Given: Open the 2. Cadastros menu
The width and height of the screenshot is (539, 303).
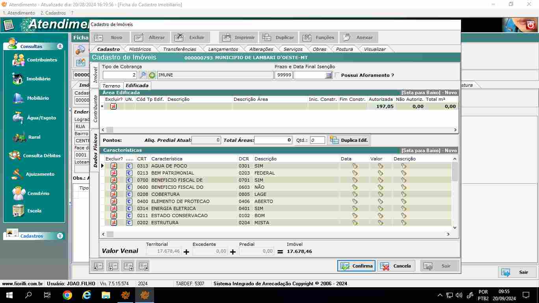Looking at the screenshot, I should (53, 13).
